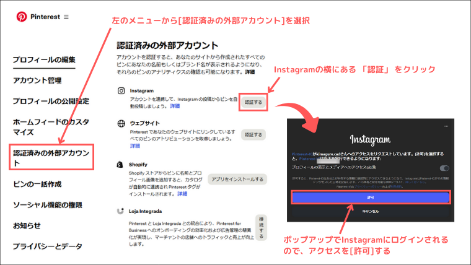Click the Shopify section title

click(x=138, y=165)
